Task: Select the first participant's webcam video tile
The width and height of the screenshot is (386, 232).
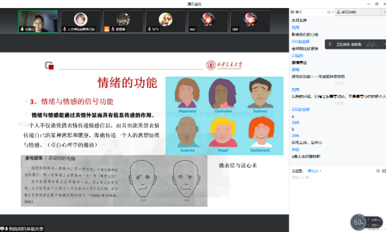Action: pyautogui.click(x=39, y=21)
